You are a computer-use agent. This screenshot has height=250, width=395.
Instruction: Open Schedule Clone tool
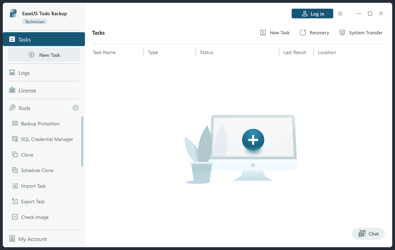click(x=37, y=170)
